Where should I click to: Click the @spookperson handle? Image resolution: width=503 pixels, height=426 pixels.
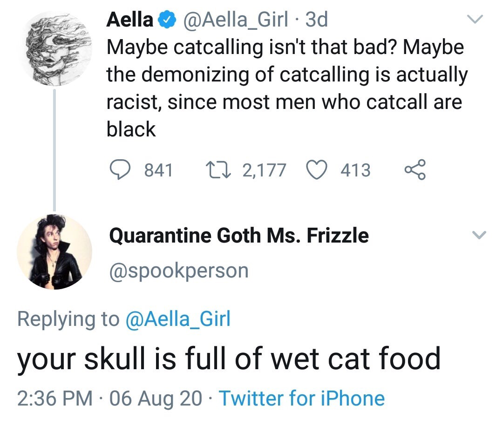point(178,270)
